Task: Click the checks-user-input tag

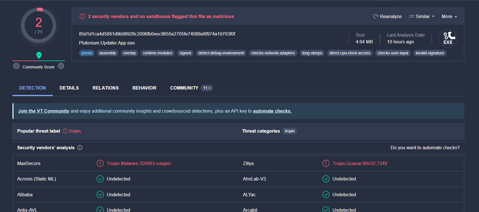Action: point(393,53)
